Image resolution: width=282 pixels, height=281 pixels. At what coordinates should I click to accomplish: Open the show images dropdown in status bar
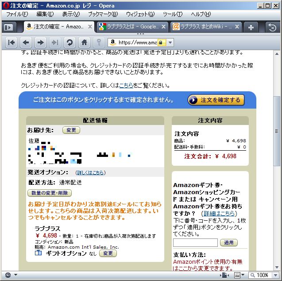[x=240, y=275]
